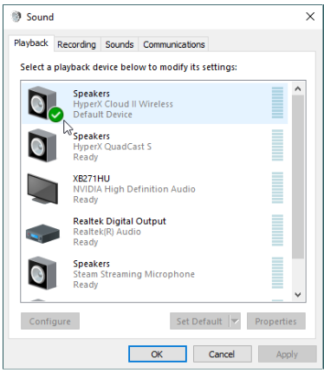
Task: Open the Set Default dropdown arrow
Action: pos(235,321)
